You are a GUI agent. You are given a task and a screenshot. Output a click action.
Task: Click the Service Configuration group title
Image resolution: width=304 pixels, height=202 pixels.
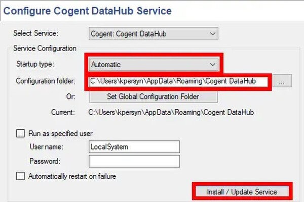tap(45, 48)
